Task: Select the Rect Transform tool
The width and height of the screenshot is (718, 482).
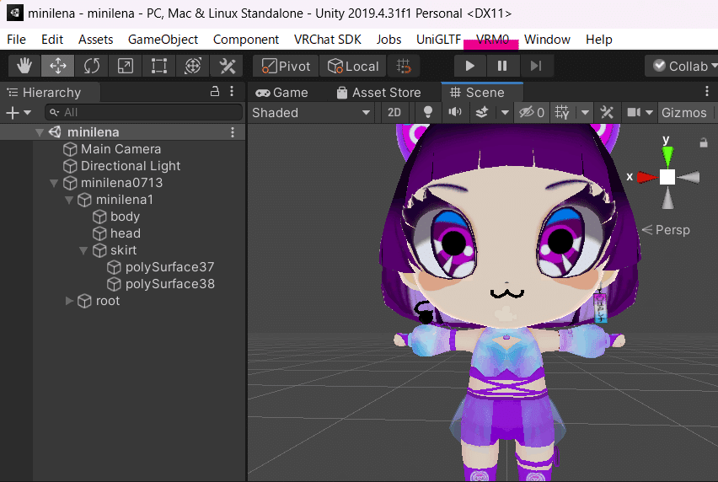Action: point(159,66)
